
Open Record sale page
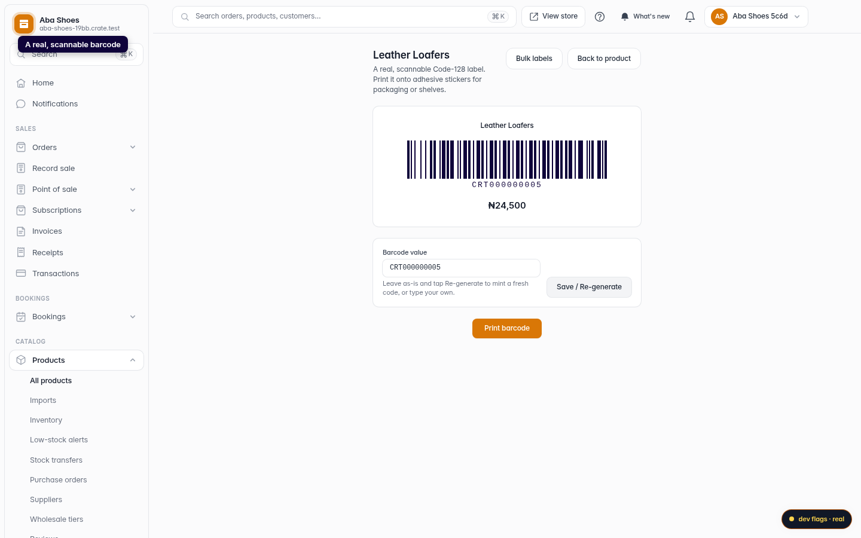[77, 168]
